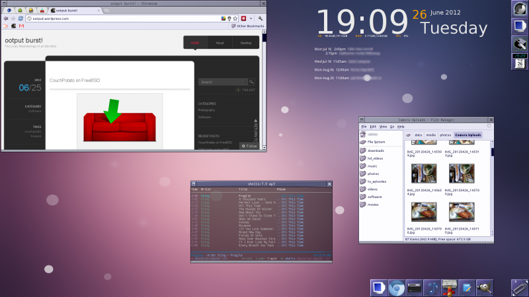Select thumbnail IMG_20120426_145710.jpg
Image resolution: width=529 pixels, height=297 pixels.
click(x=462, y=212)
